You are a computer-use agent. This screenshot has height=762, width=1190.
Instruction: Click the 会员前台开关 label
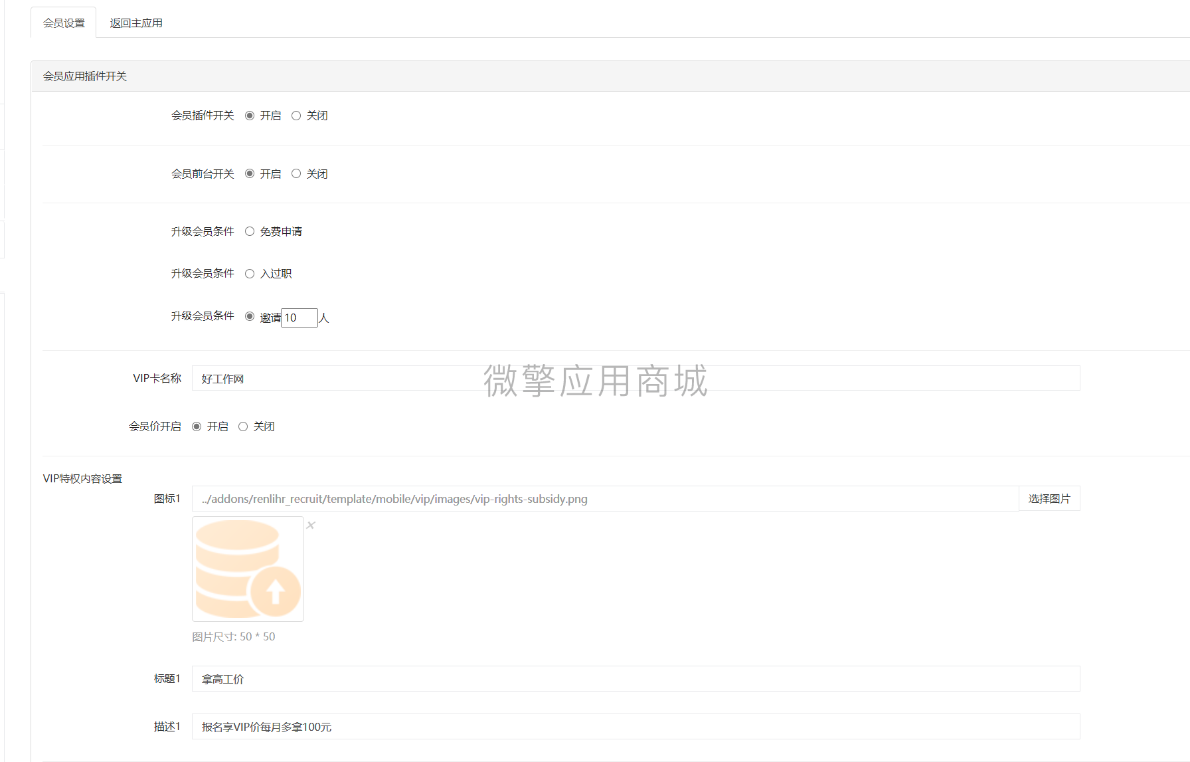point(203,173)
